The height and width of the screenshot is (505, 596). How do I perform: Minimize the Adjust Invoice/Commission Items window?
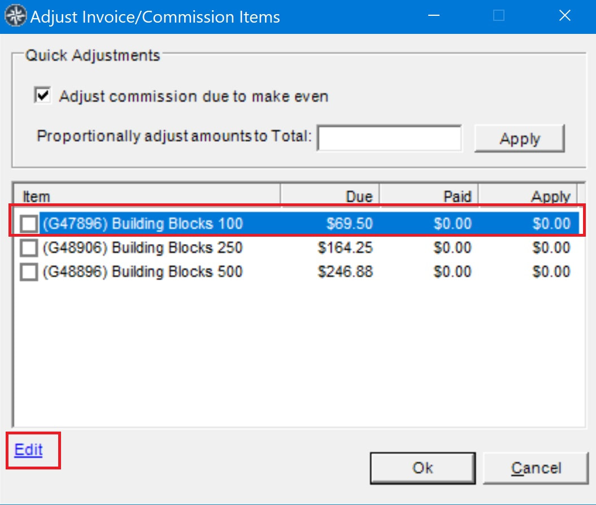coord(434,16)
